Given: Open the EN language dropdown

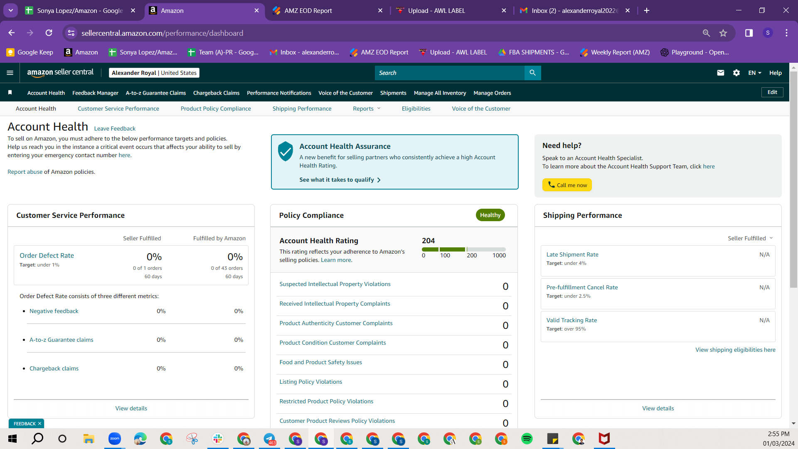Looking at the screenshot, I should (x=755, y=73).
